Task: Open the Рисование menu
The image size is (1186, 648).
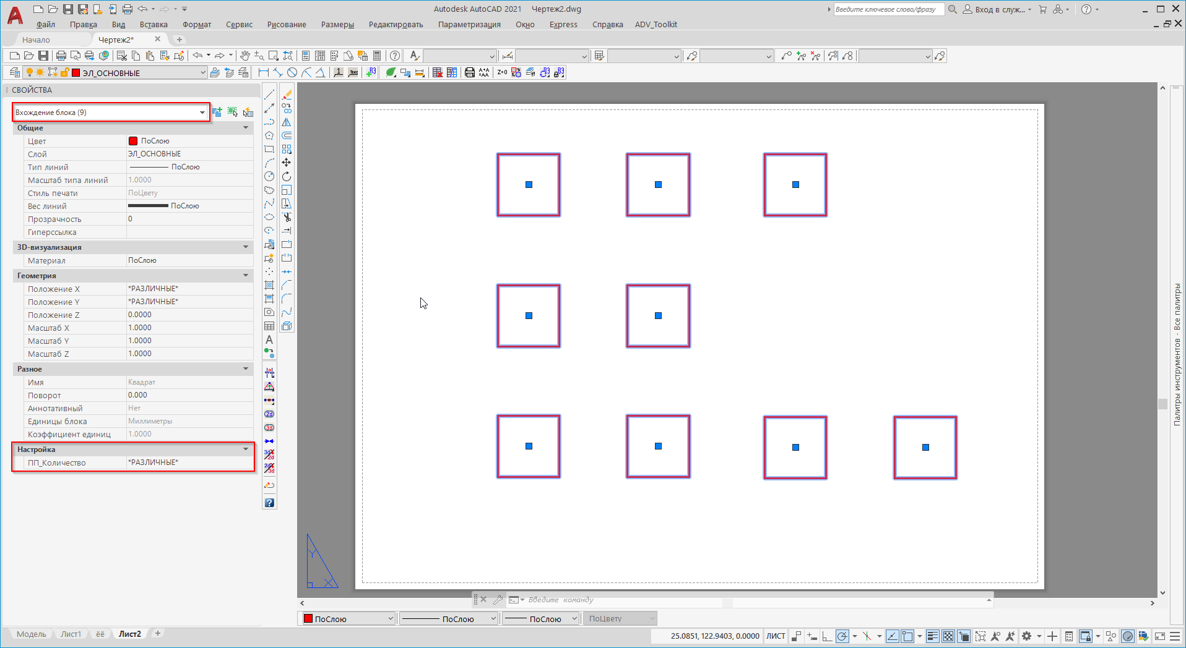Action: click(287, 24)
